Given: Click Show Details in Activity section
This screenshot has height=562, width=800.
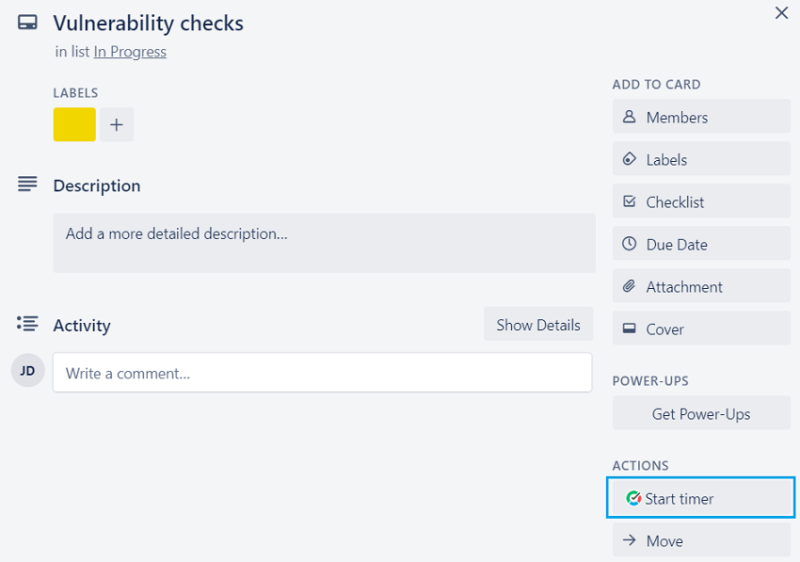Looking at the screenshot, I should pyautogui.click(x=538, y=325).
